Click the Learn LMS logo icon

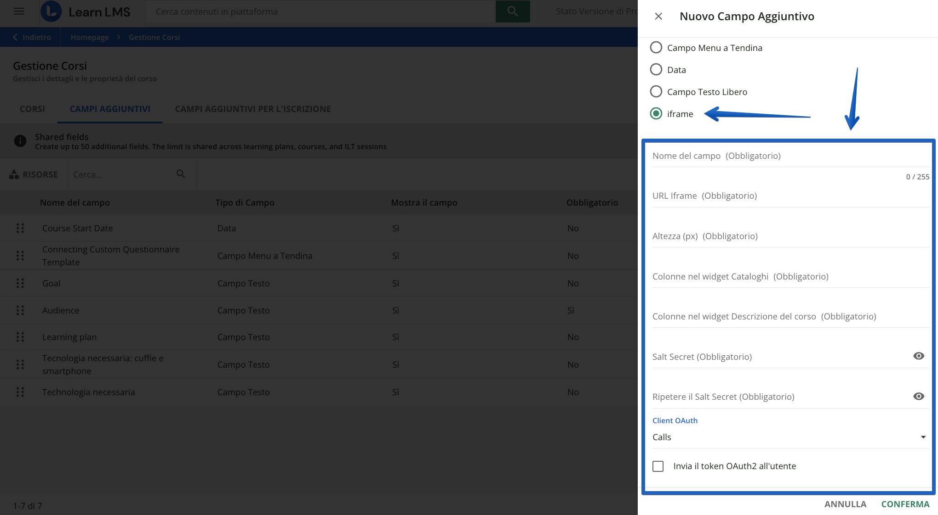51,11
